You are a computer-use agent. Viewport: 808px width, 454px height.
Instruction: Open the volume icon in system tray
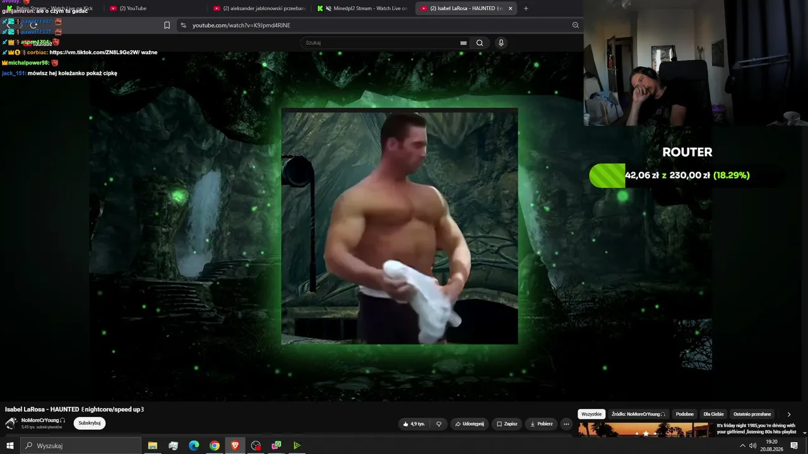click(753, 446)
